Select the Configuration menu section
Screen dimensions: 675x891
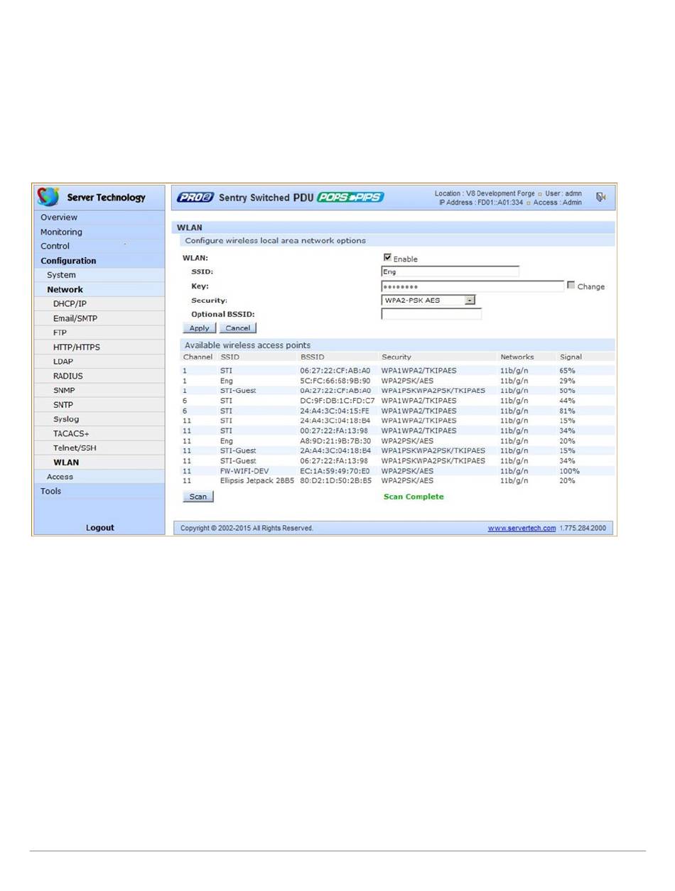pyautogui.click(x=99, y=261)
